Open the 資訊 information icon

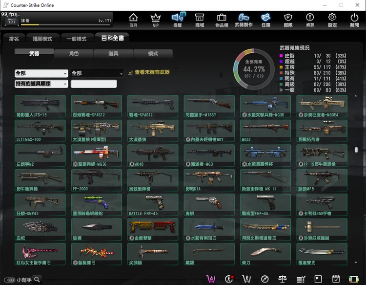point(310,20)
